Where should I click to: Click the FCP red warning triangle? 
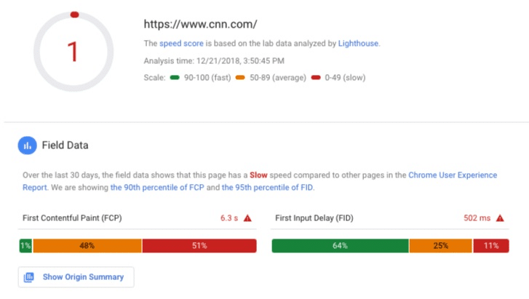247,218
